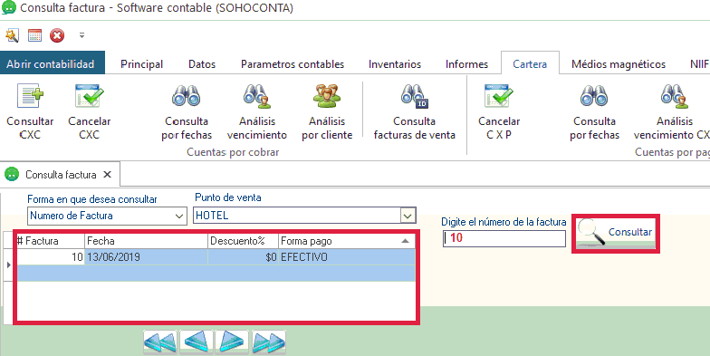Viewport: 710px width, 356px height.
Task: Sort by the Fecha column header
Action: pyautogui.click(x=146, y=241)
